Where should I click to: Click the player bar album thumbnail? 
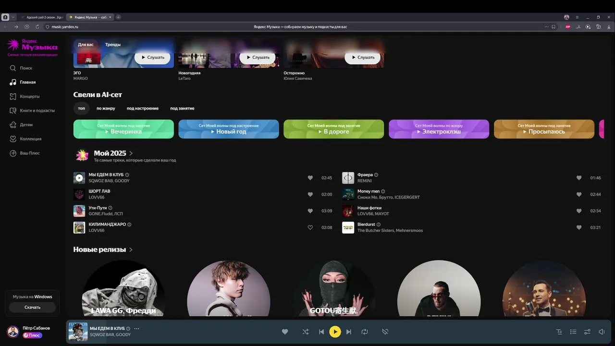[78, 332]
